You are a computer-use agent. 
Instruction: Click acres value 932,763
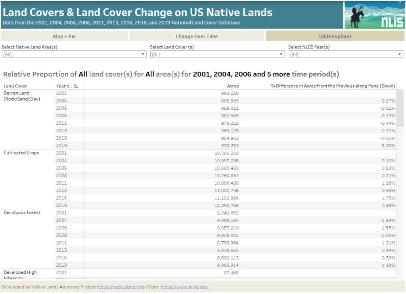pyautogui.click(x=230, y=146)
